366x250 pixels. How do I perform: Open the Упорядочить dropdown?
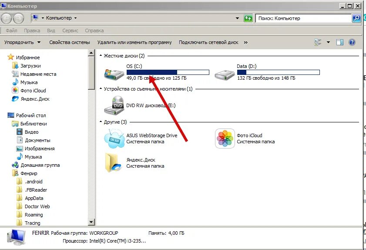pyautogui.click(x=22, y=42)
